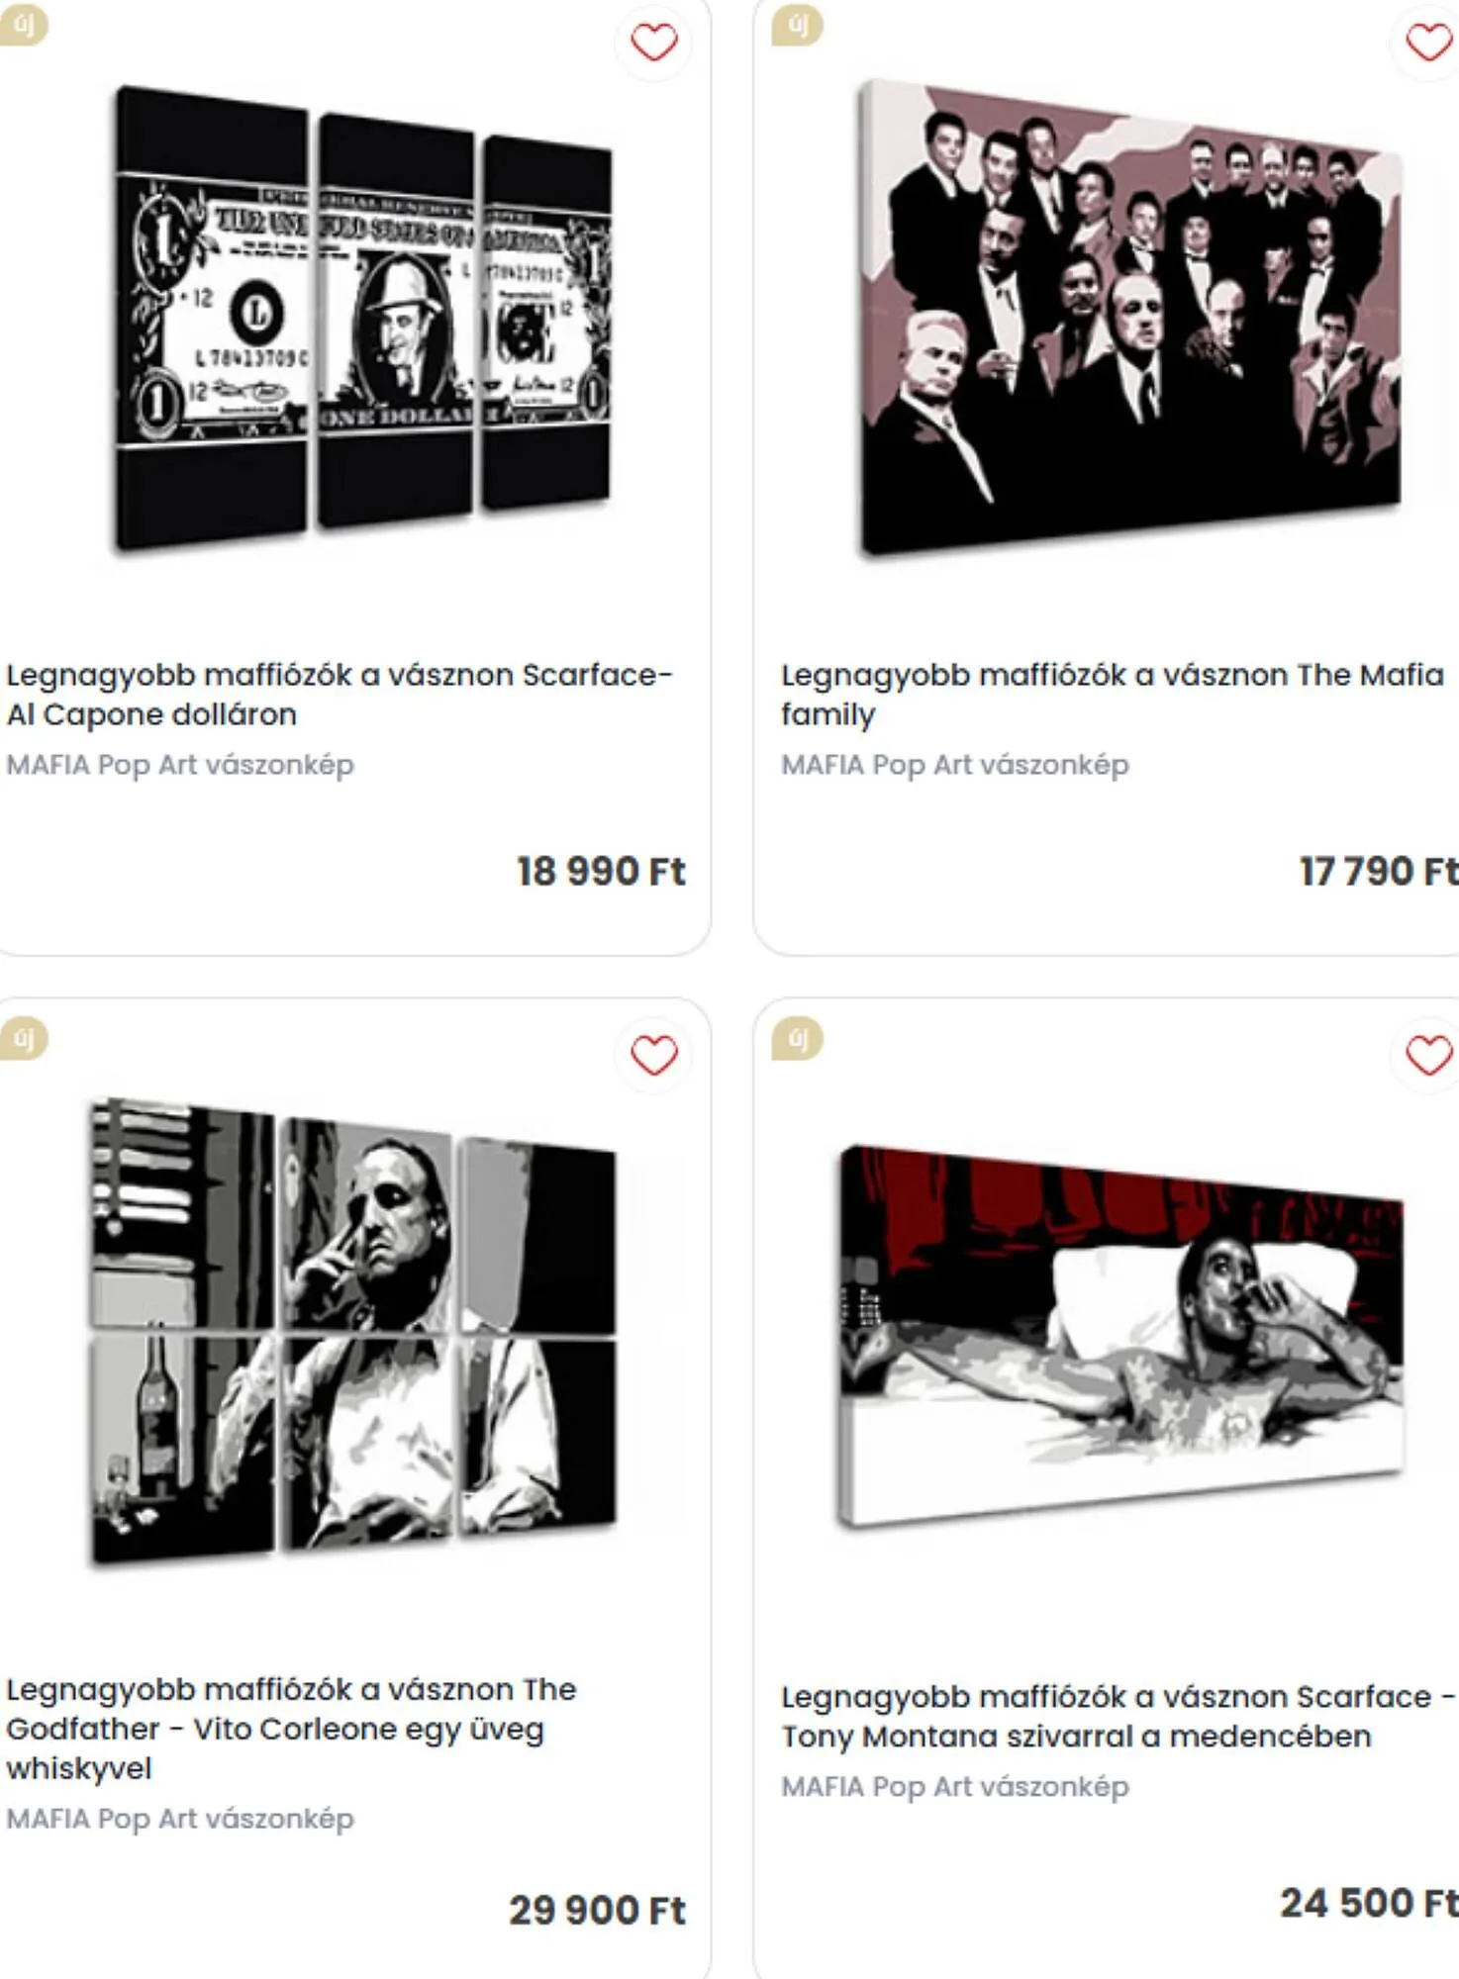Open 'Scarface- Al Capone dolláron' product title
Viewport: 1459px width, 1979px height.
[x=339, y=695]
